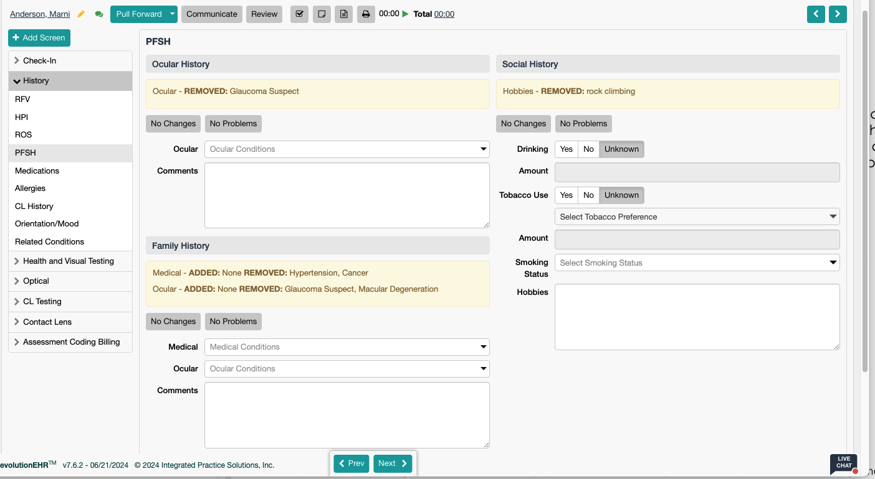Viewport: 875px width, 479px height.
Task: Select Orientation/Mood in the sidebar
Action: coord(70,224)
